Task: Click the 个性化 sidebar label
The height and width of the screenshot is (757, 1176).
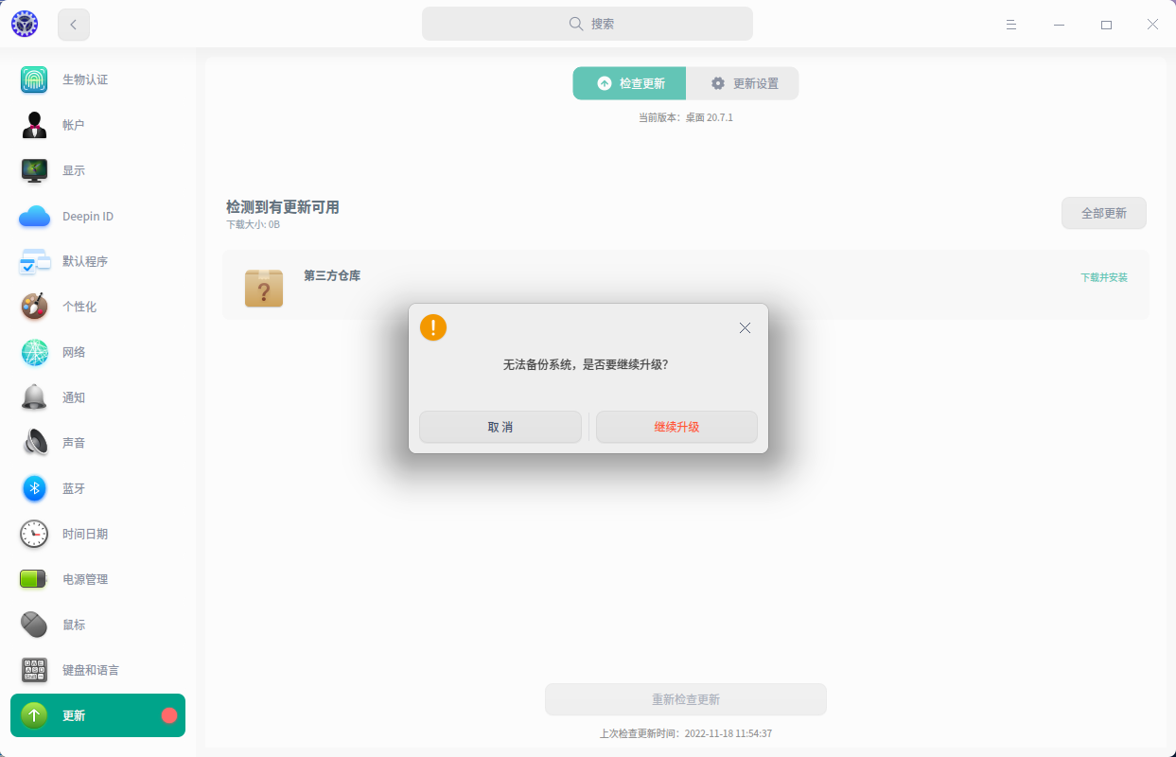Action: point(79,307)
